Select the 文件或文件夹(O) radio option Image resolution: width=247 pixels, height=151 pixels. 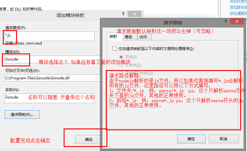[x=121, y=73]
